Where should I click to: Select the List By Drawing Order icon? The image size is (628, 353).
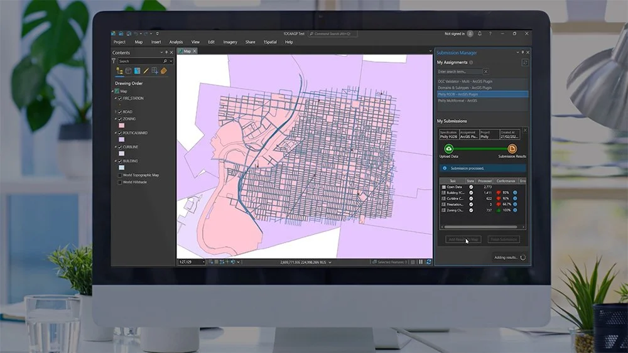119,71
